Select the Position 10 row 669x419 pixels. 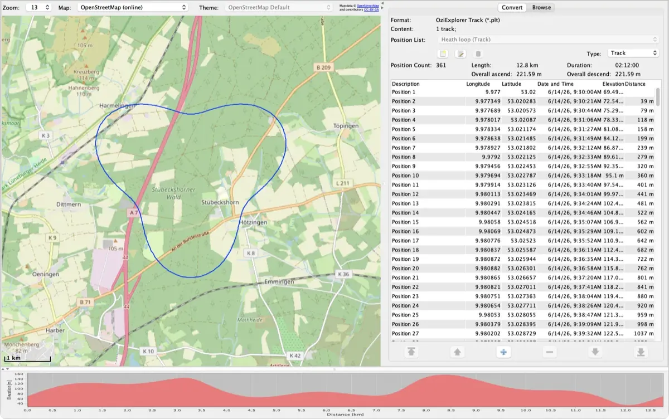tap(522, 176)
